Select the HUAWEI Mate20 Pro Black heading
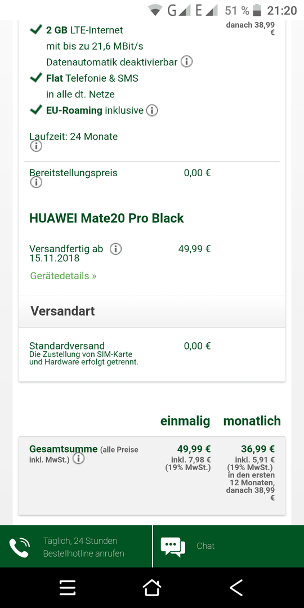 tap(106, 218)
